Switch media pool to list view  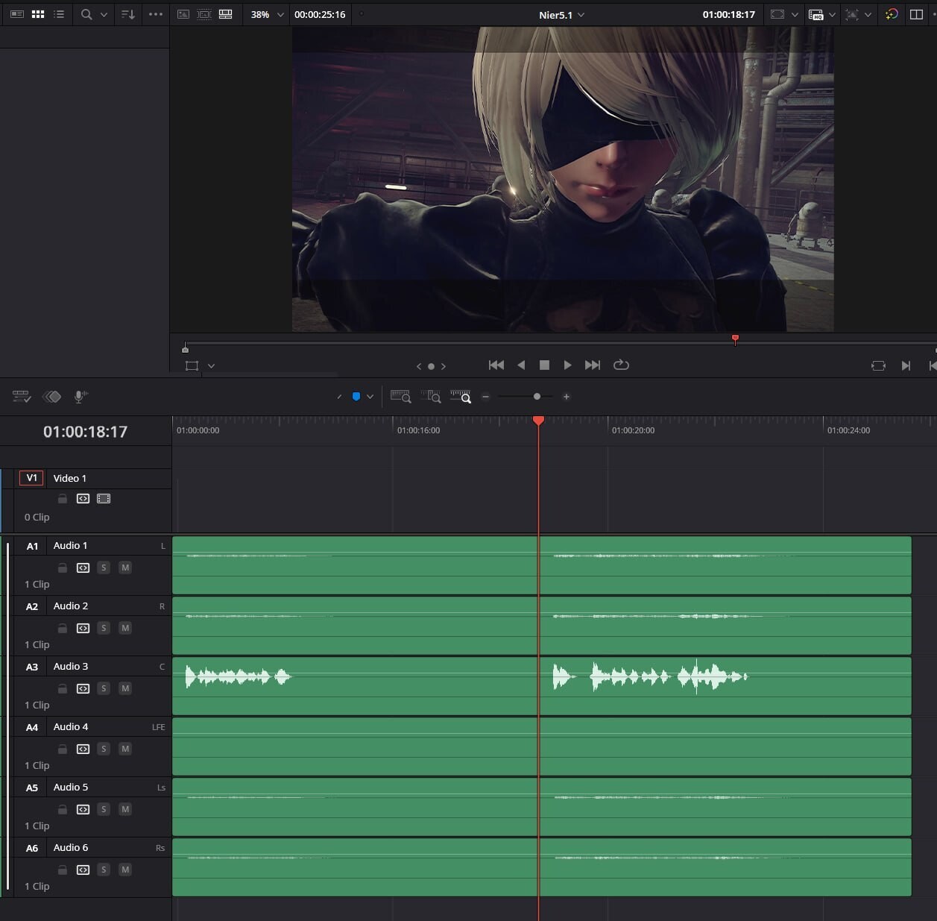59,14
